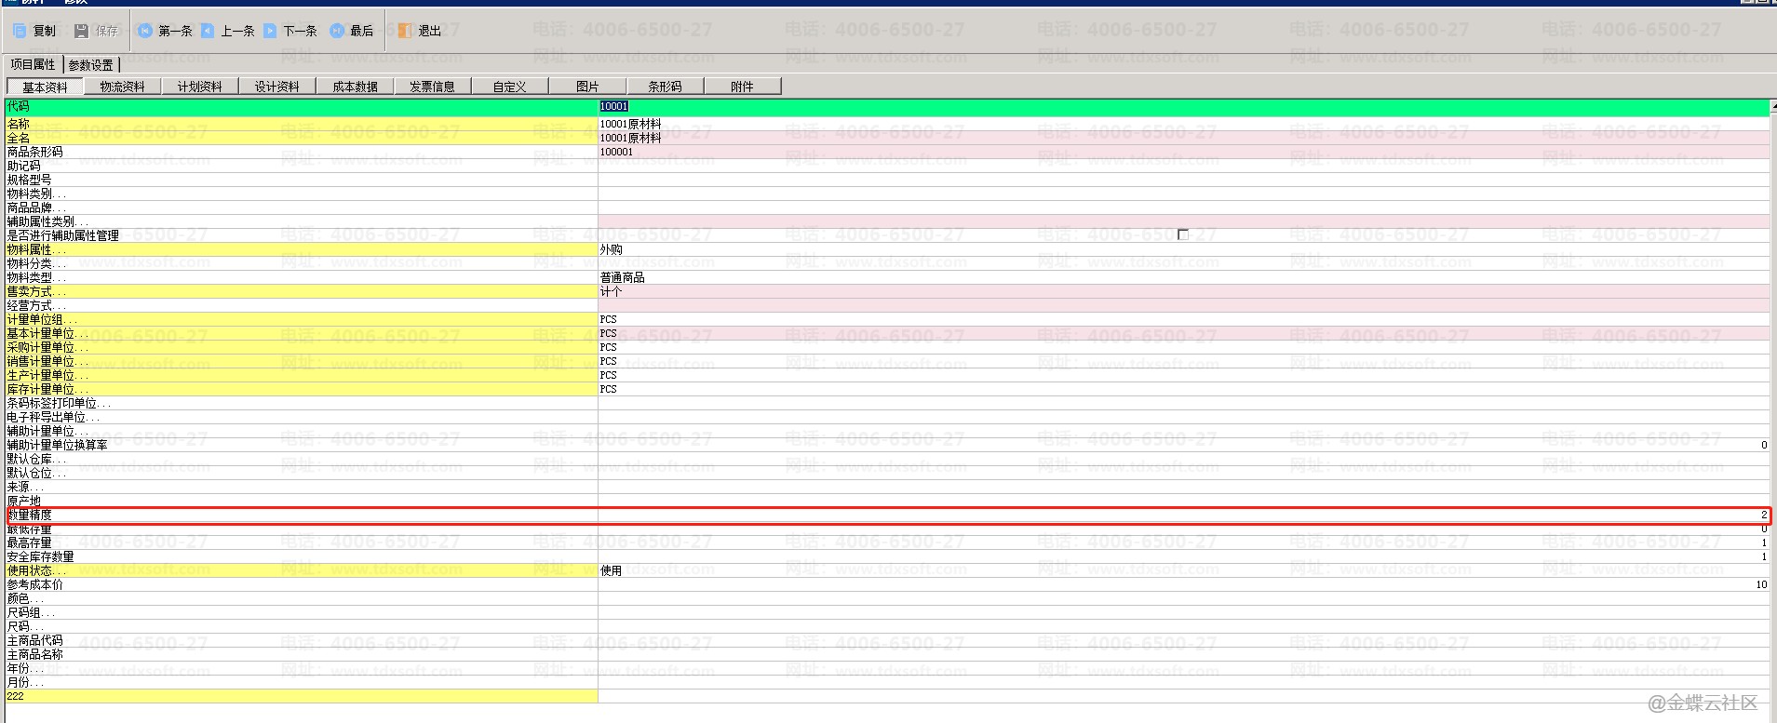The image size is (1777, 723).
Task: Open the 物流资料 tab
Action: pyautogui.click(x=123, y=87)
